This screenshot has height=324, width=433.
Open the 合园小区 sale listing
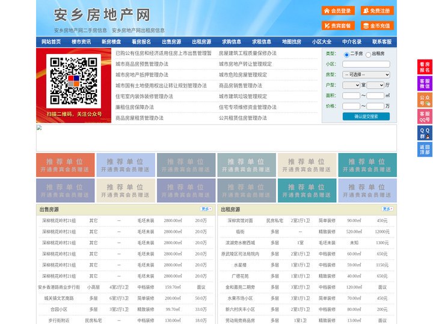point(59,310)
